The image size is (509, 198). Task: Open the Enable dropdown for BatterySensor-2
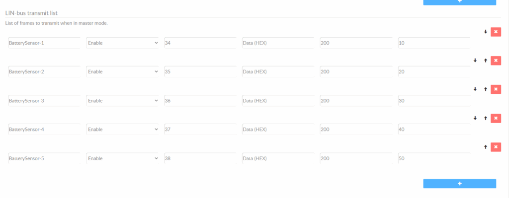[122, 71]
